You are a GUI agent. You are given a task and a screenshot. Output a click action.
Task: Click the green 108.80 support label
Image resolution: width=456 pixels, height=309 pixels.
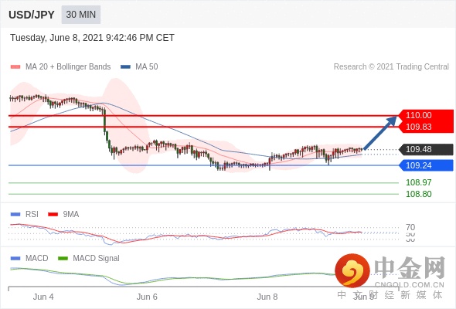(x=418, y=194)
